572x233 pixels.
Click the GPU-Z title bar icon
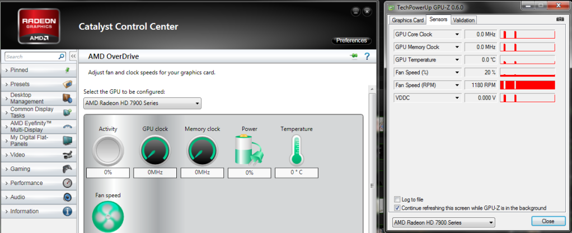[391, 7]
